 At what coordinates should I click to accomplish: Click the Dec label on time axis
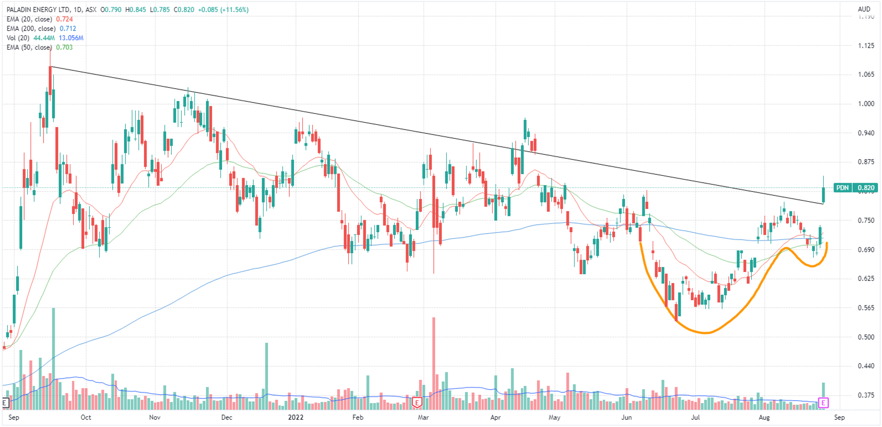click(x=226, y=417)
